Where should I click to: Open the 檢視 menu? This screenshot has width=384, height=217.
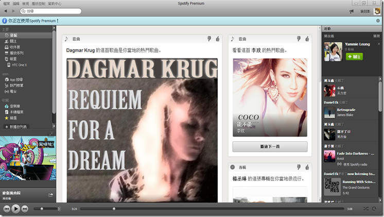click(x=25, y=4)
